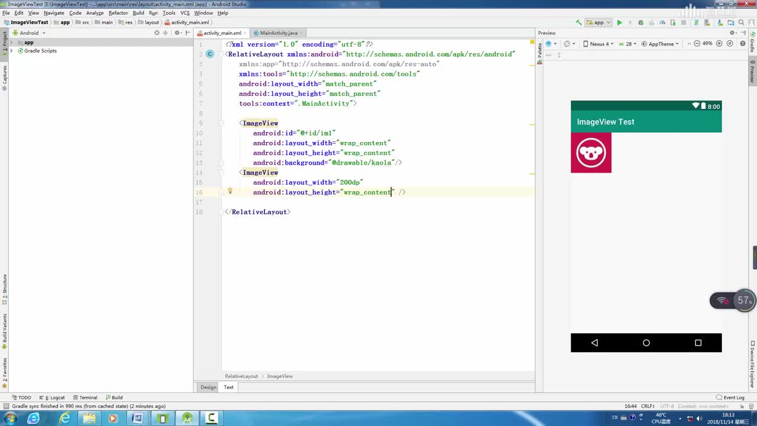Open the Android profiler gauge icon
The width and height of the screenshot is (757, 426).
[x=662, y=22]
